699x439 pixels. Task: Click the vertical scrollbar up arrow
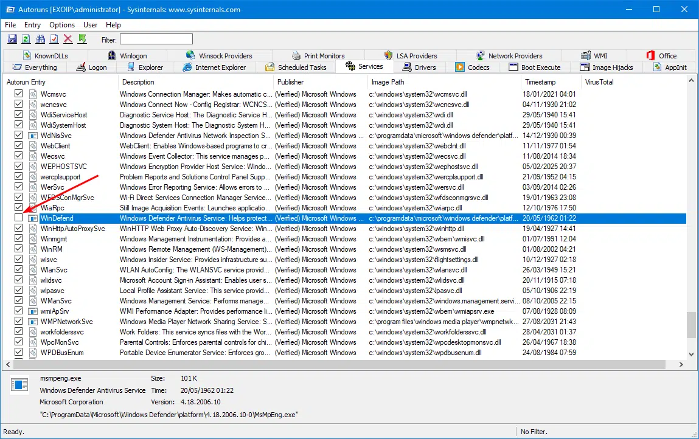pyautogui.click(x=691, y=81)
